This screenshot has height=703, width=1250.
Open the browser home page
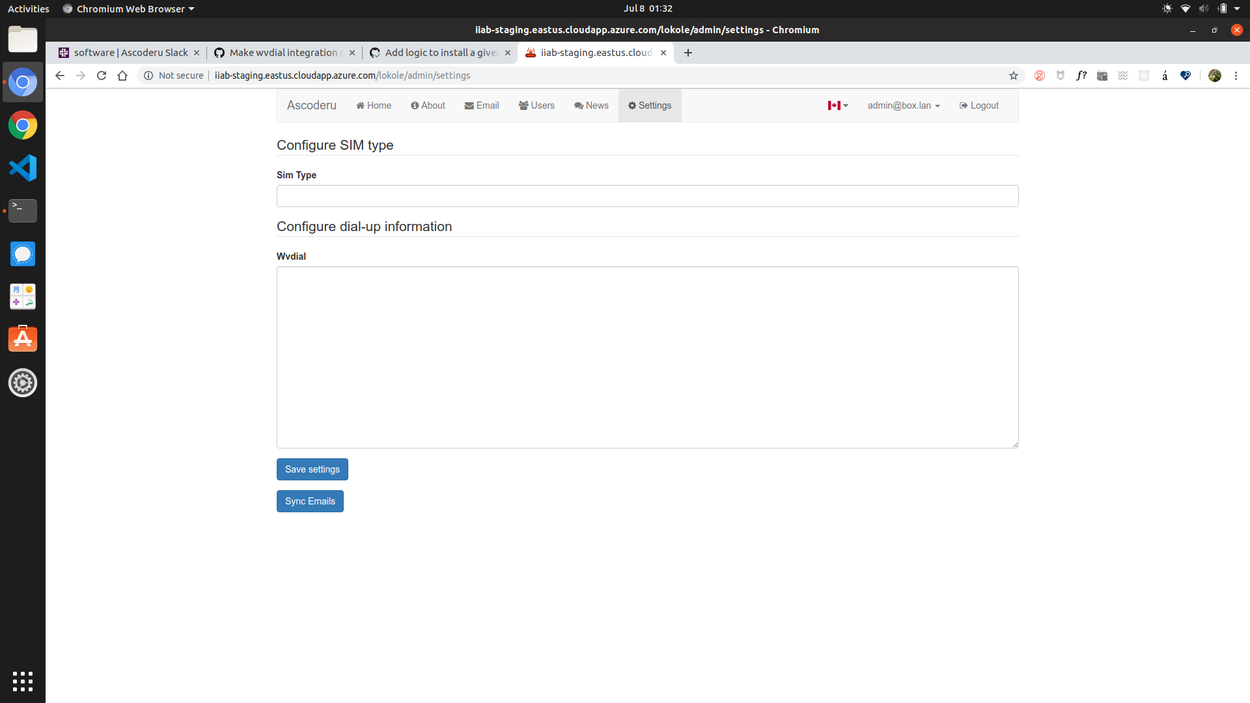click(x=122, y=76)
